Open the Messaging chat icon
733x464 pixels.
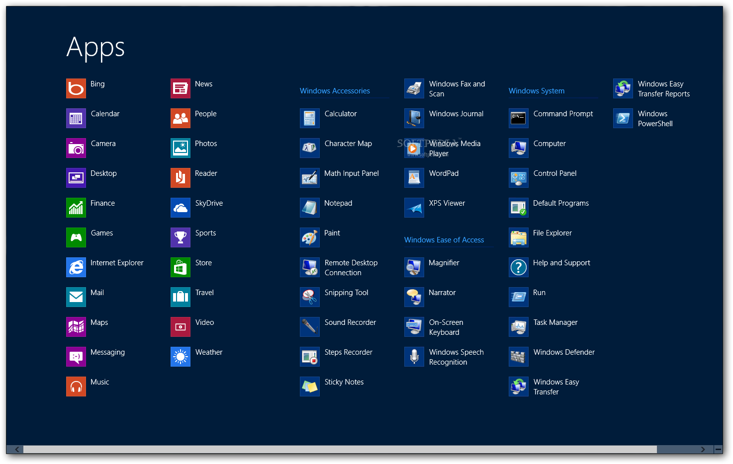click(x=76, y=357)
